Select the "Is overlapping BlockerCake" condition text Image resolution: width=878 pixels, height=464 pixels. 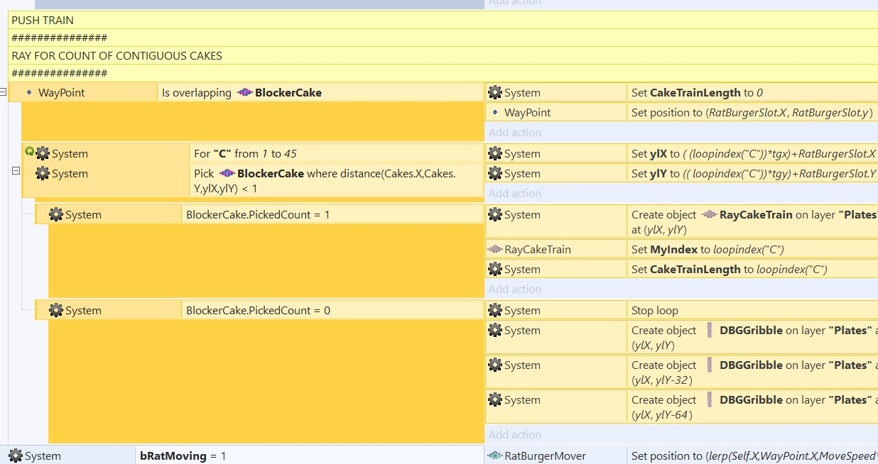point(242,92)
